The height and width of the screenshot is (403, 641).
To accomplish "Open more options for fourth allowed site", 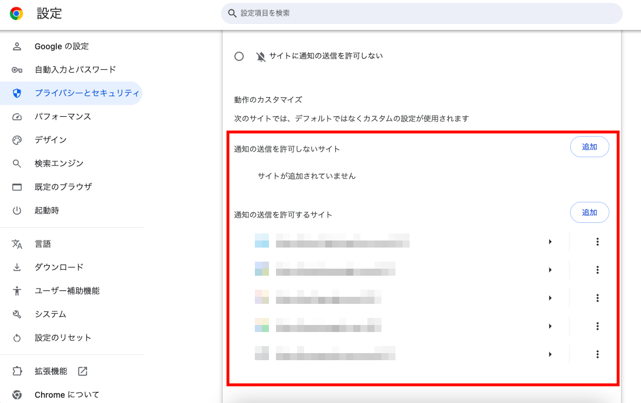I will pyautogui.click(x=598, y=326).
